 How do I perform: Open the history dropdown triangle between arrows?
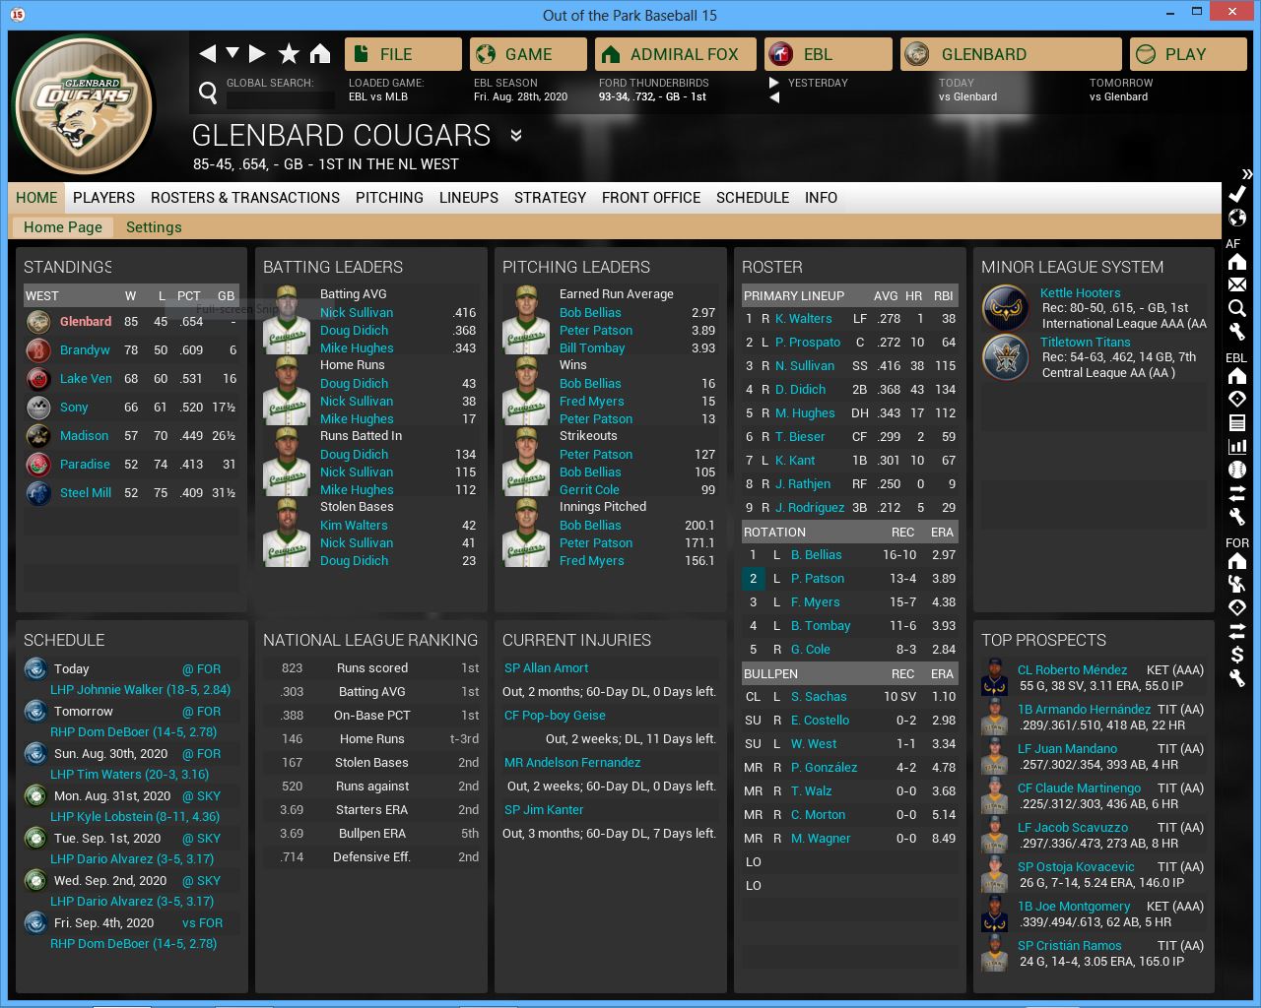tap(232, 53)
